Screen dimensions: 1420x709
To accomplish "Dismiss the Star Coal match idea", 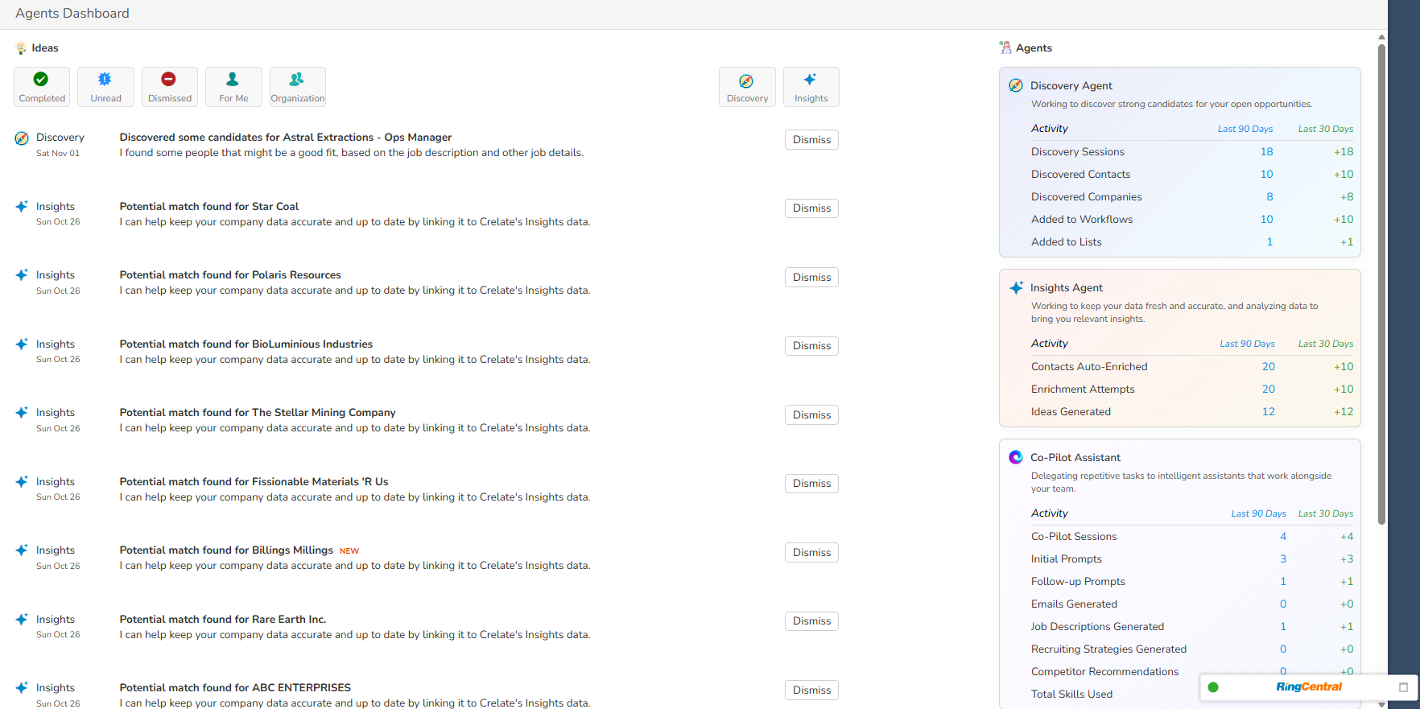I will 811,208.
